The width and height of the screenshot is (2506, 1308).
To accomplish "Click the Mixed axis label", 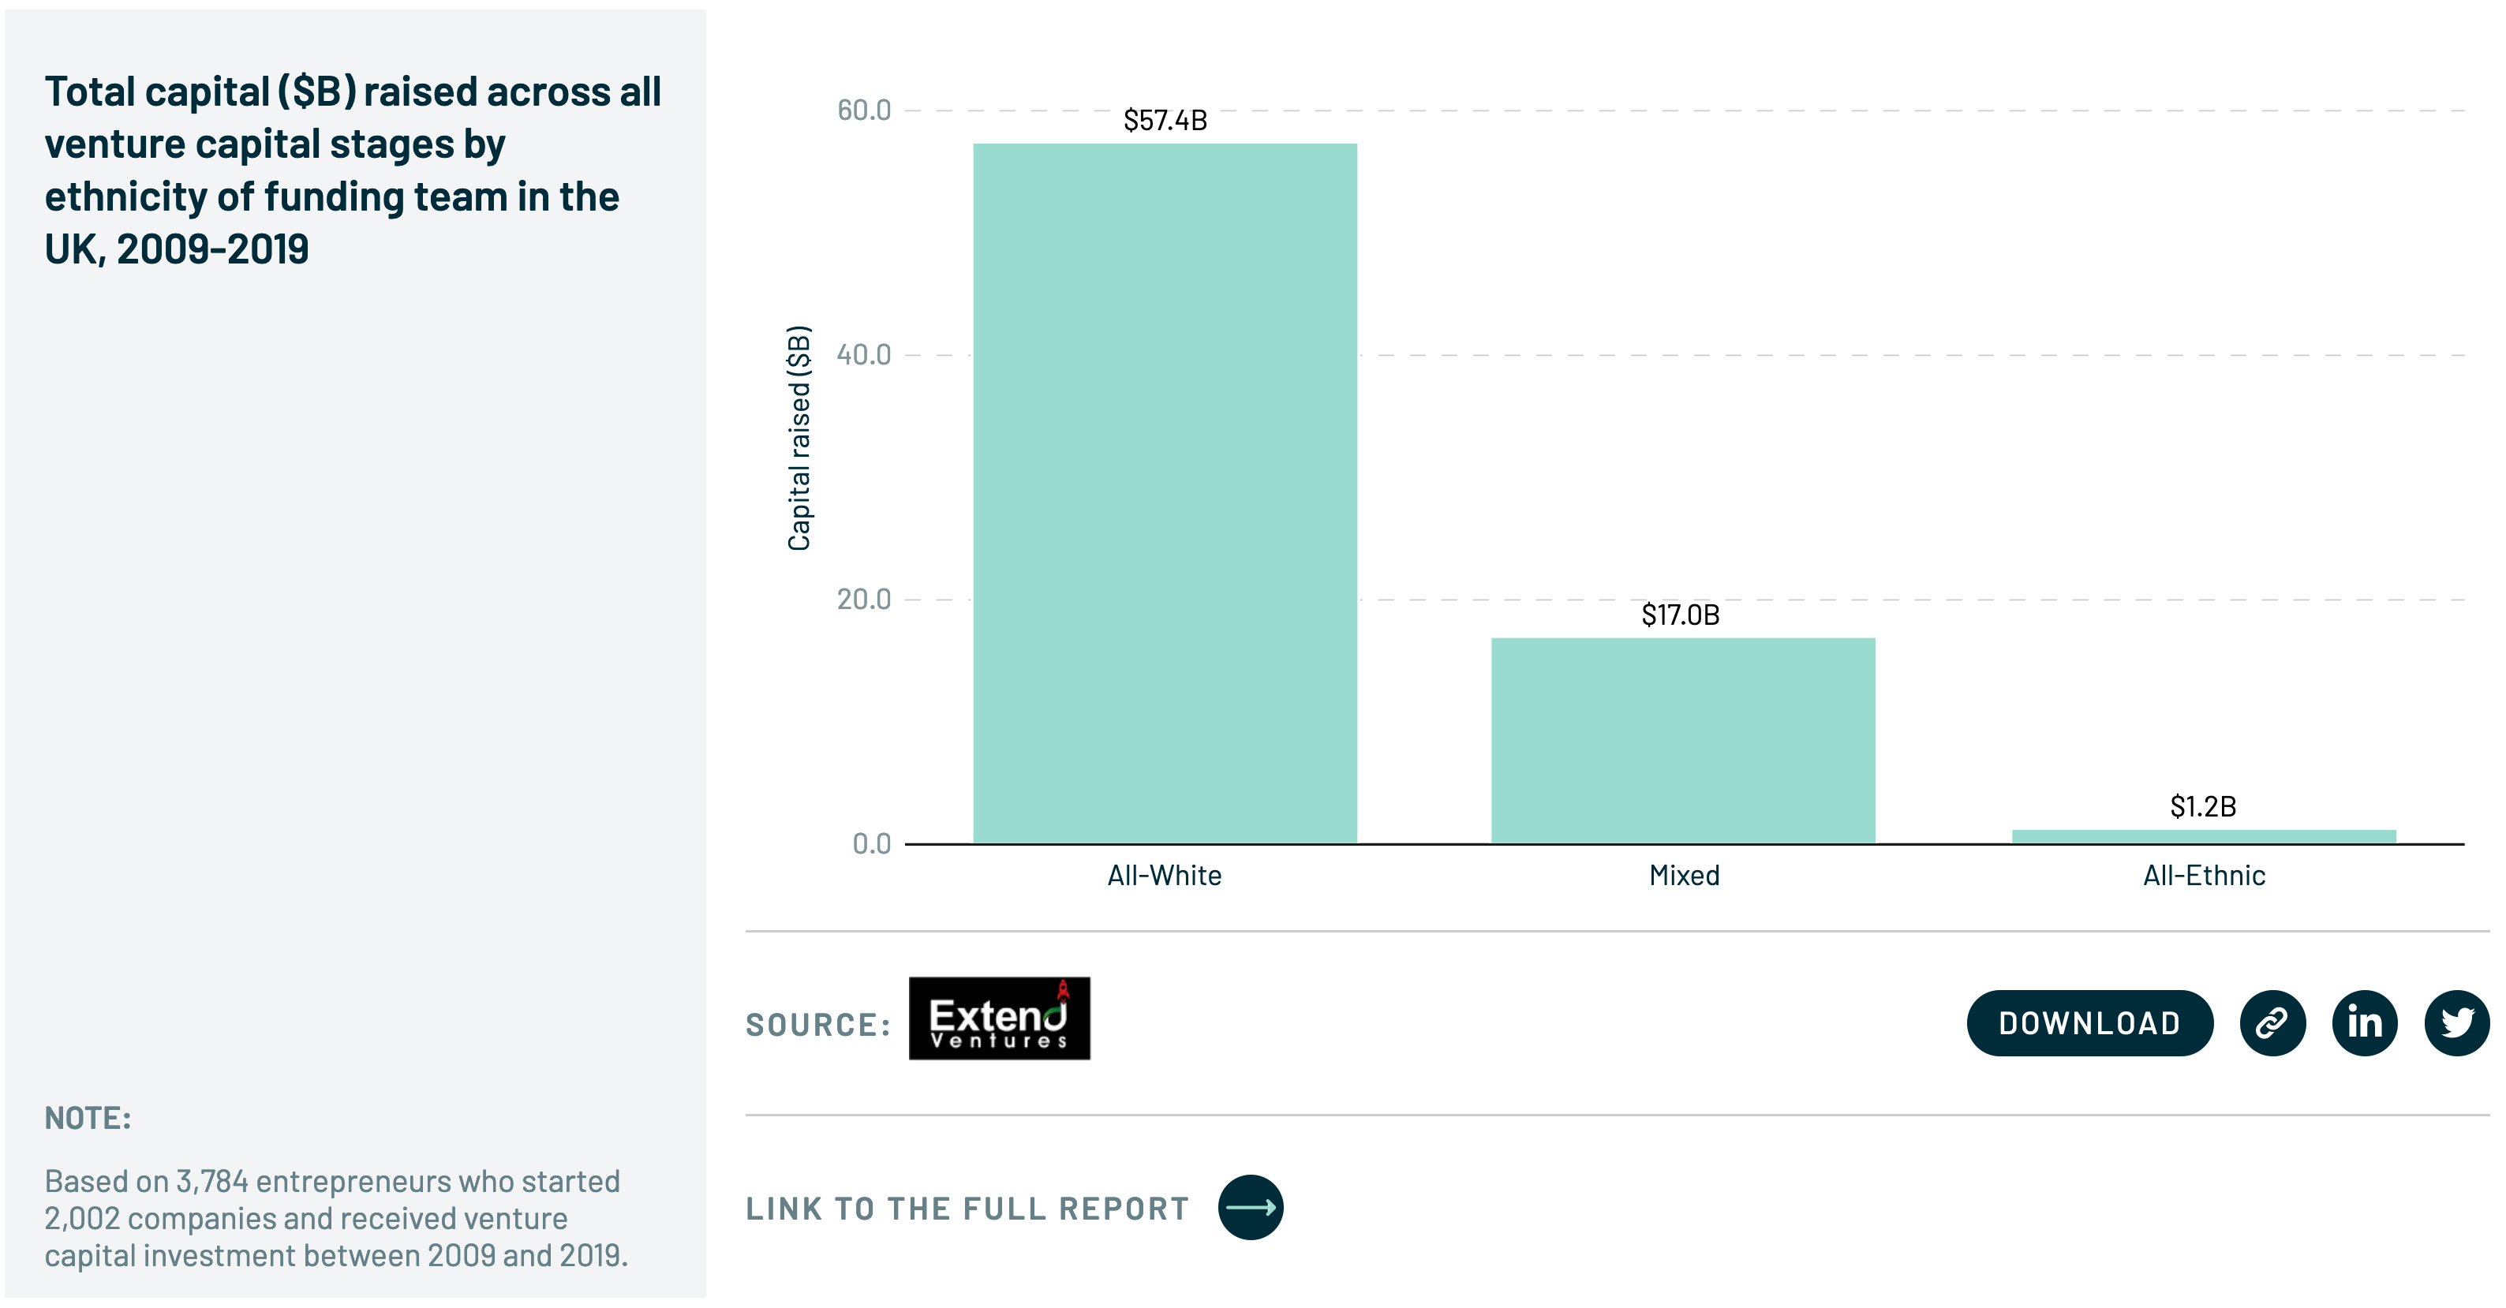I will coord(1684,875).
